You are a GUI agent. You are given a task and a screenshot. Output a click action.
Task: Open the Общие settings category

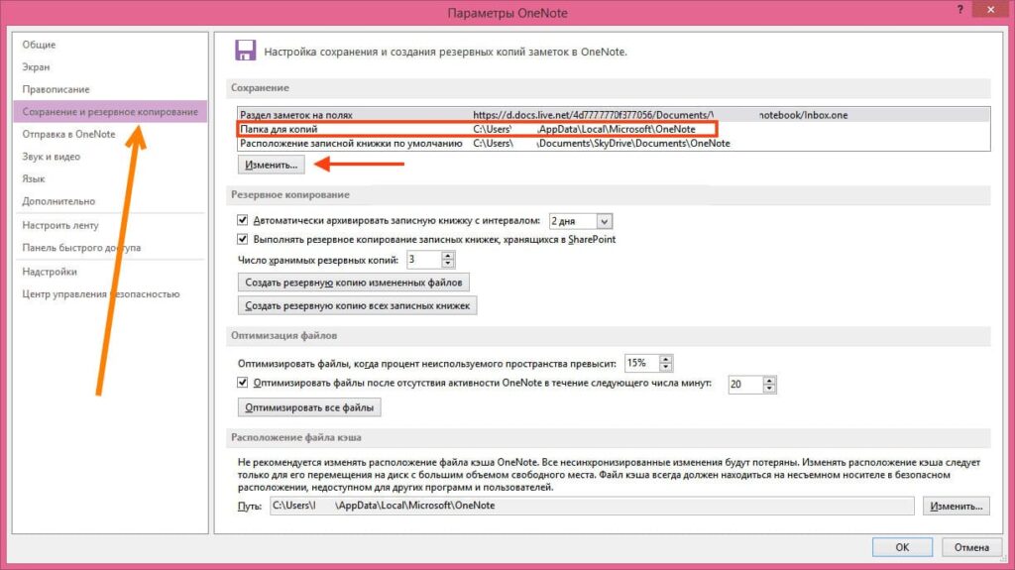(x=39, y=45)
